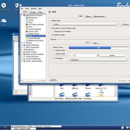Image resolution: width=130 pixels, height=130 pixels.
Task: Click the Appearance & Themes category icon
Action: 24,15
